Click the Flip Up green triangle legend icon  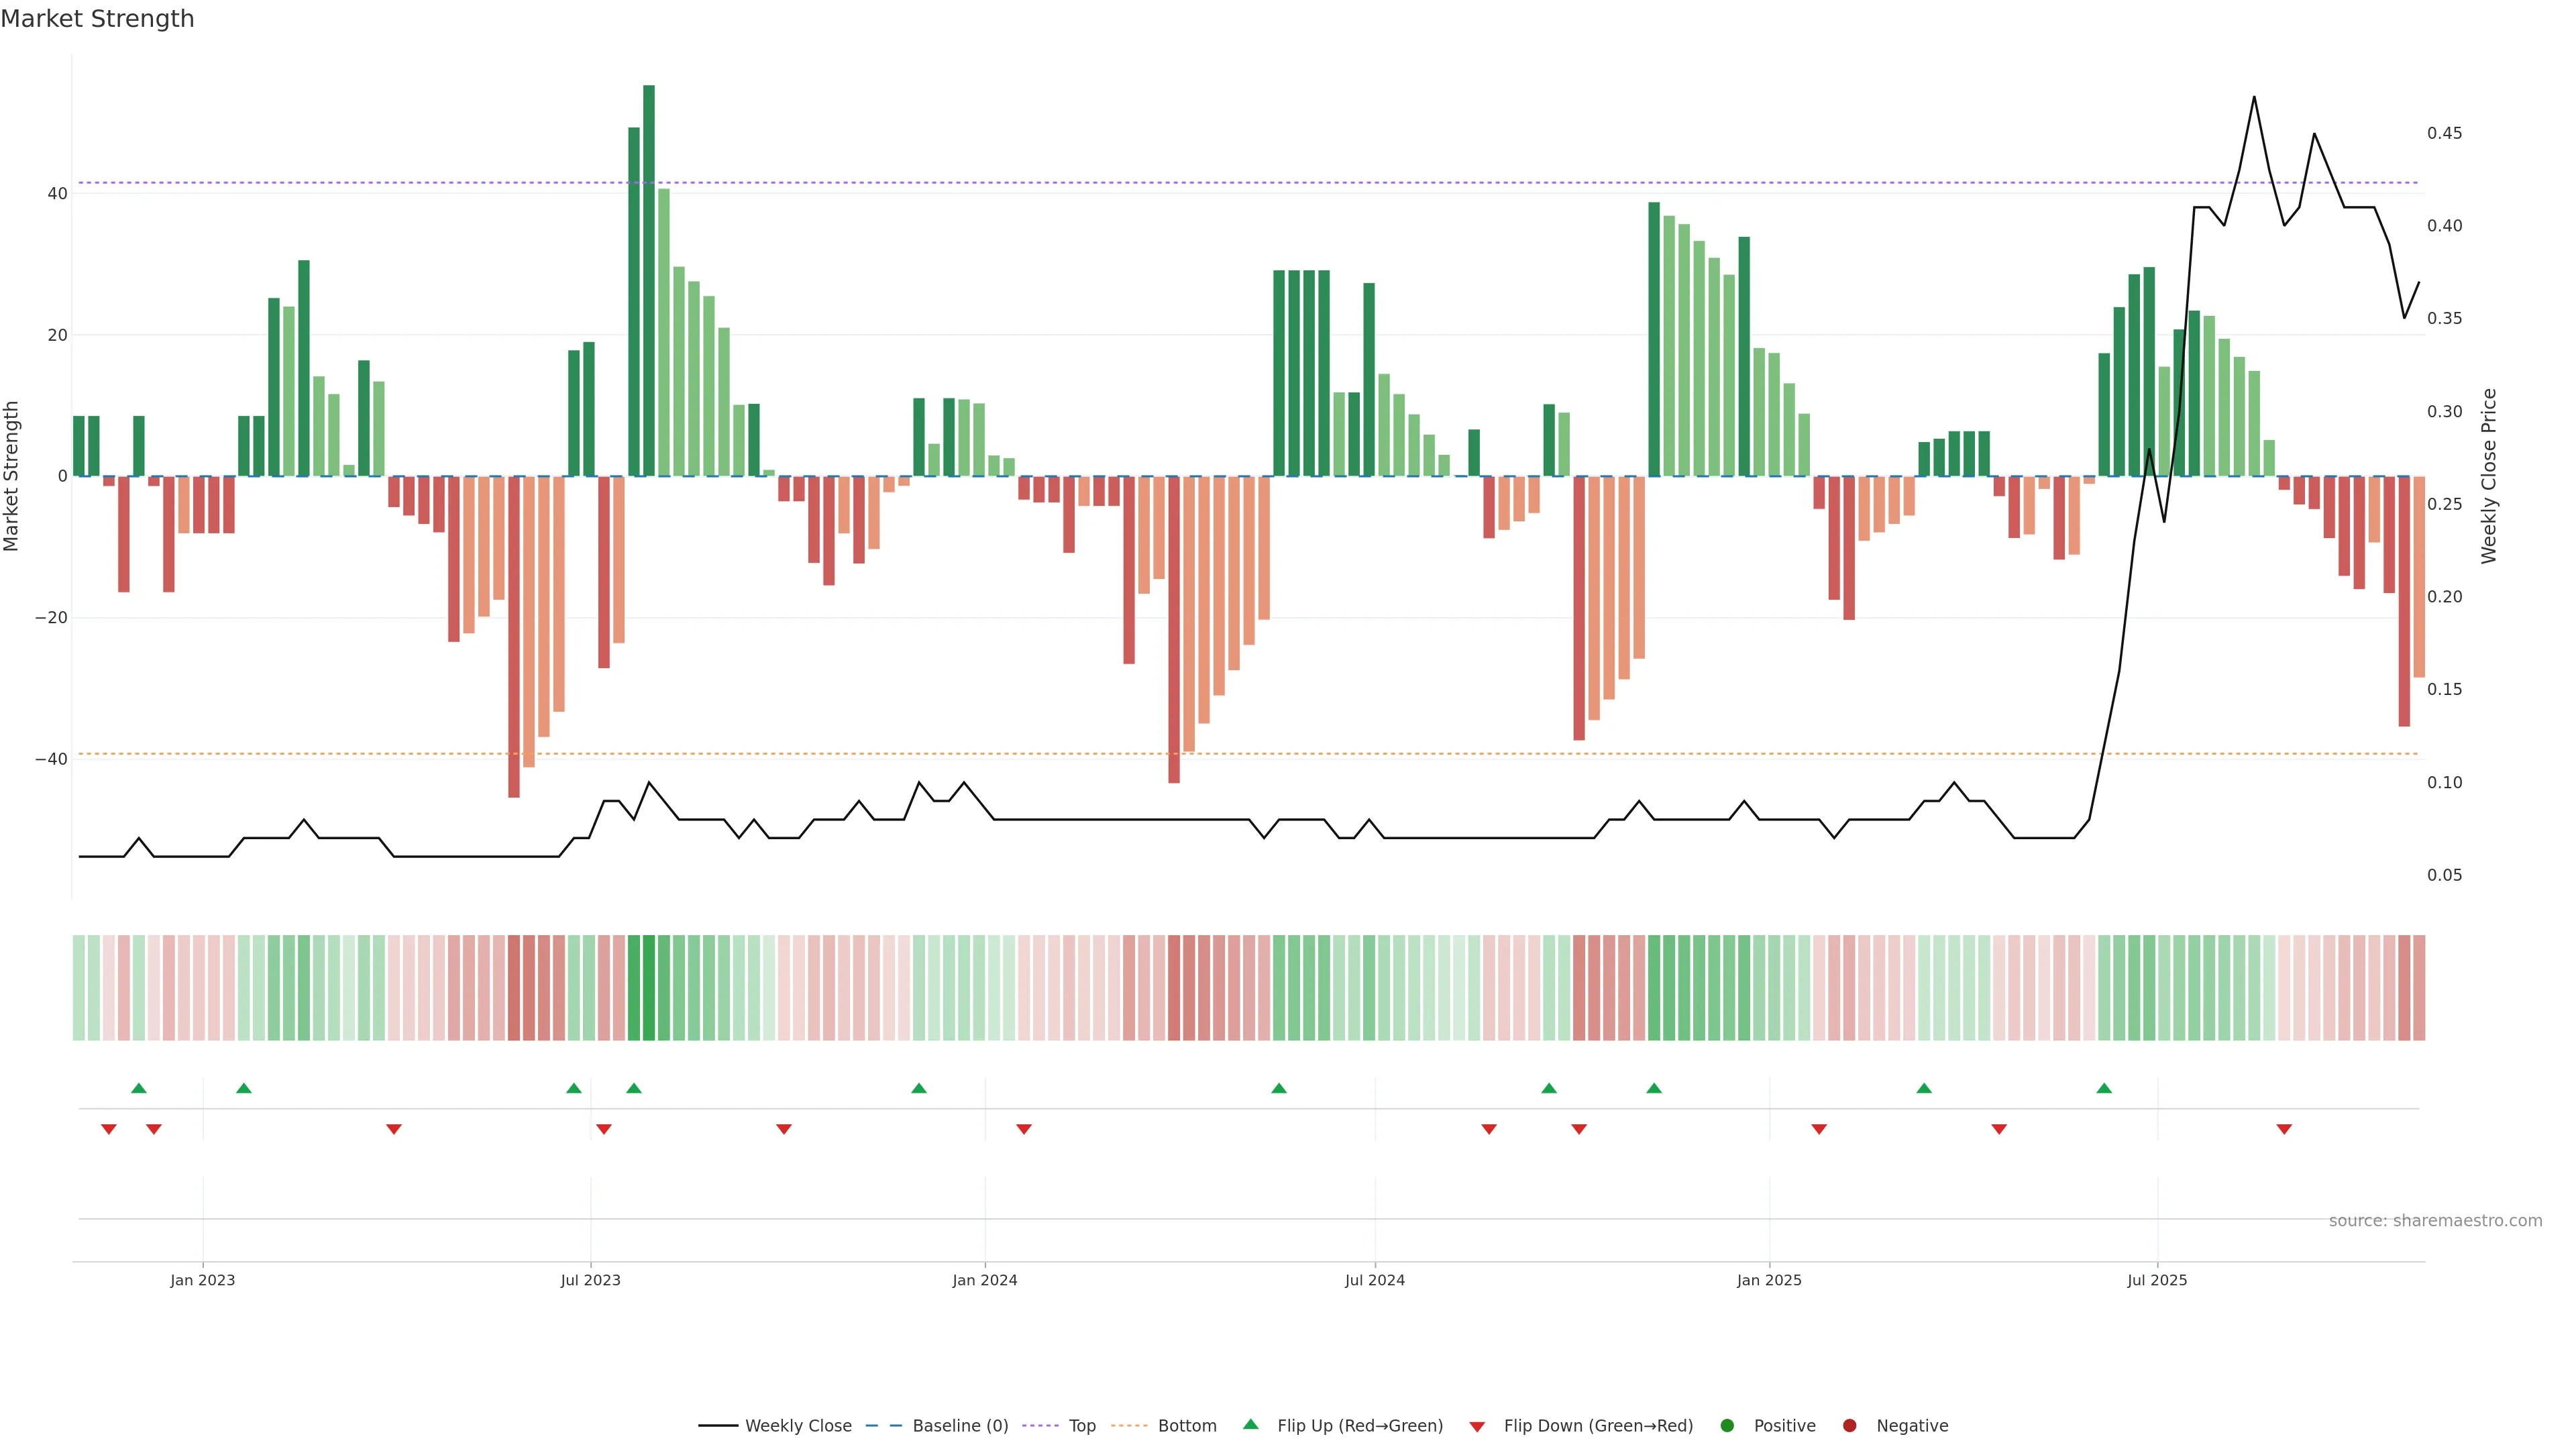(x=1250, y=1425)
